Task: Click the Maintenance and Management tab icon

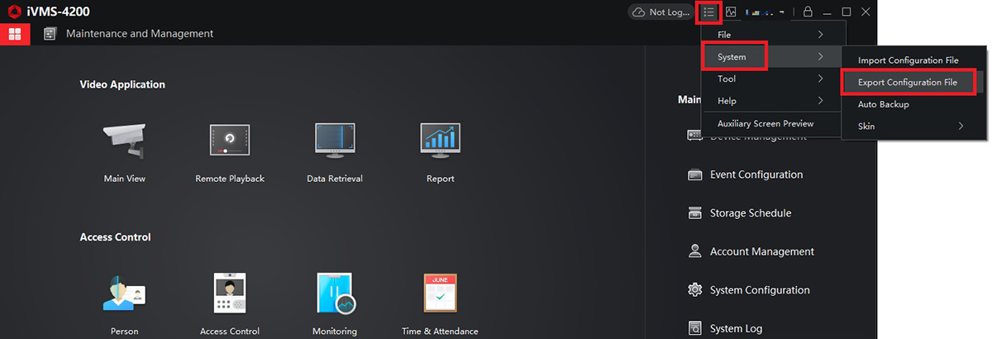Action: click(50, 34)
